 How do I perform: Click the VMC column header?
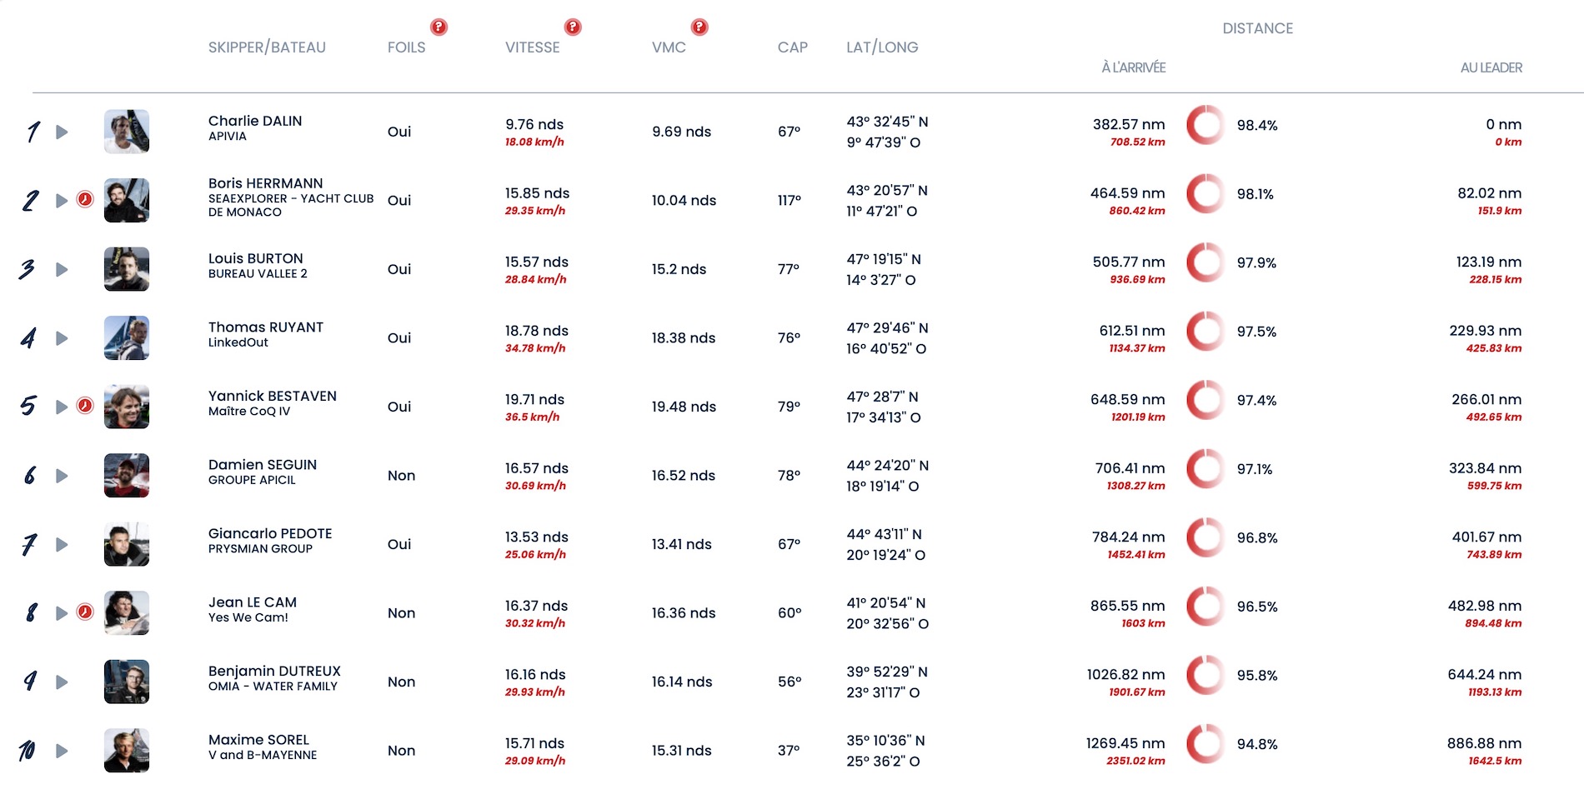(x=669, y=47)
